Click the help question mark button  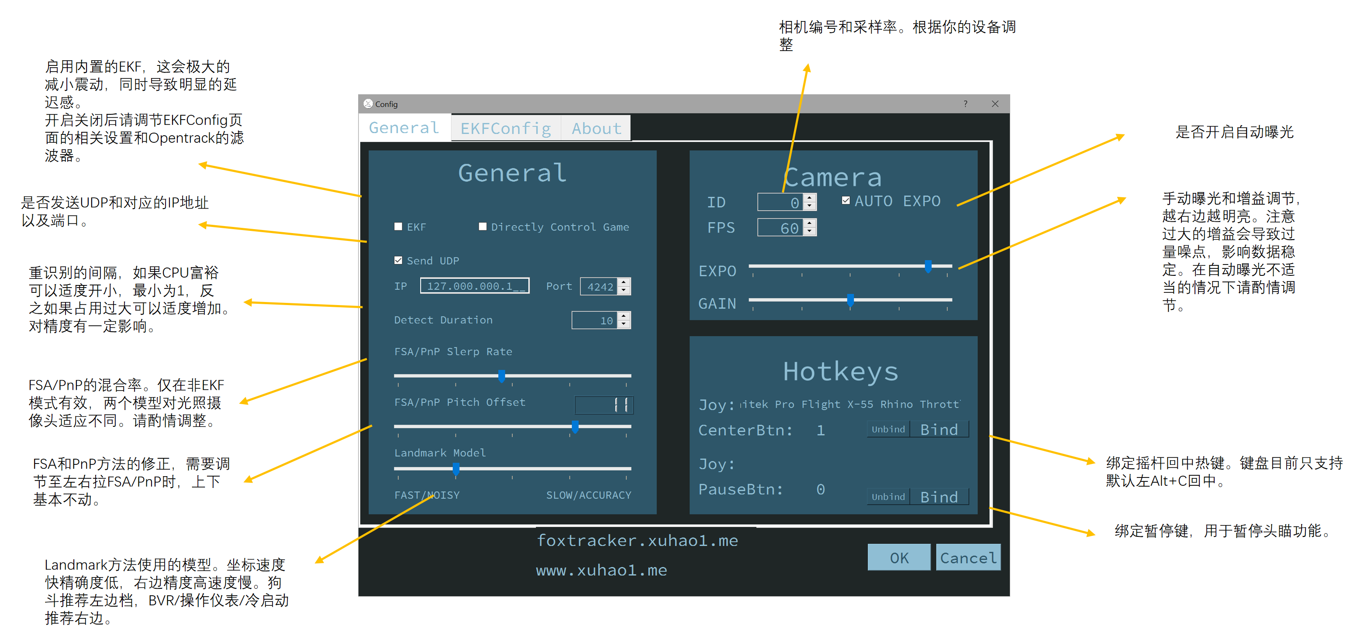tap(965, 104)
